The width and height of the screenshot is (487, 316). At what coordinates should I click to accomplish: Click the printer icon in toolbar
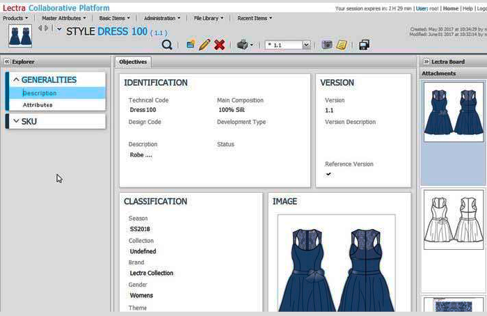(x=242, y=45)
